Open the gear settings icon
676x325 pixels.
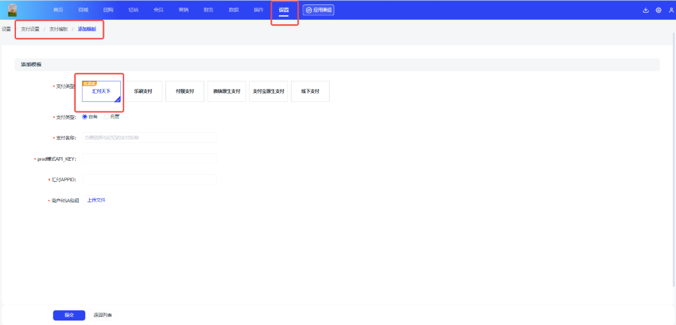click(658, 10)
